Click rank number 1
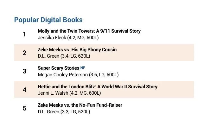 24,34
